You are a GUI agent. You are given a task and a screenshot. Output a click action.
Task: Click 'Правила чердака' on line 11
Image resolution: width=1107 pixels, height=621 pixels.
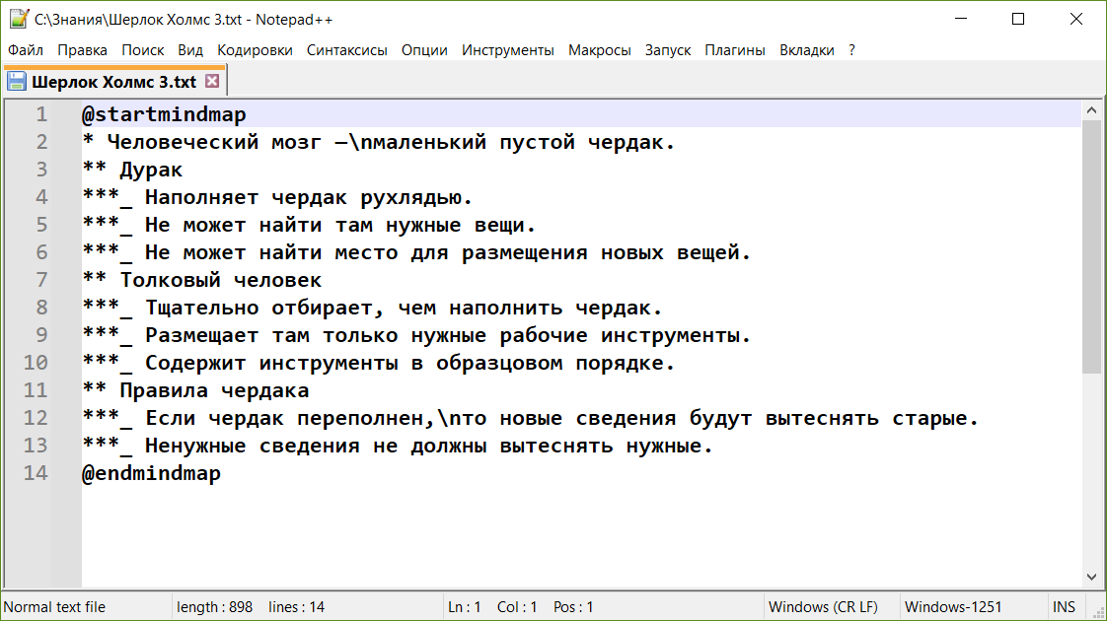click(214, 390)
